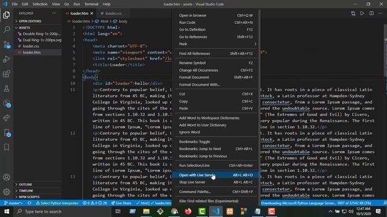This screenshot has width=387, height=217.
Task: Open the Selection menu
Action: (x=40, y=4)
